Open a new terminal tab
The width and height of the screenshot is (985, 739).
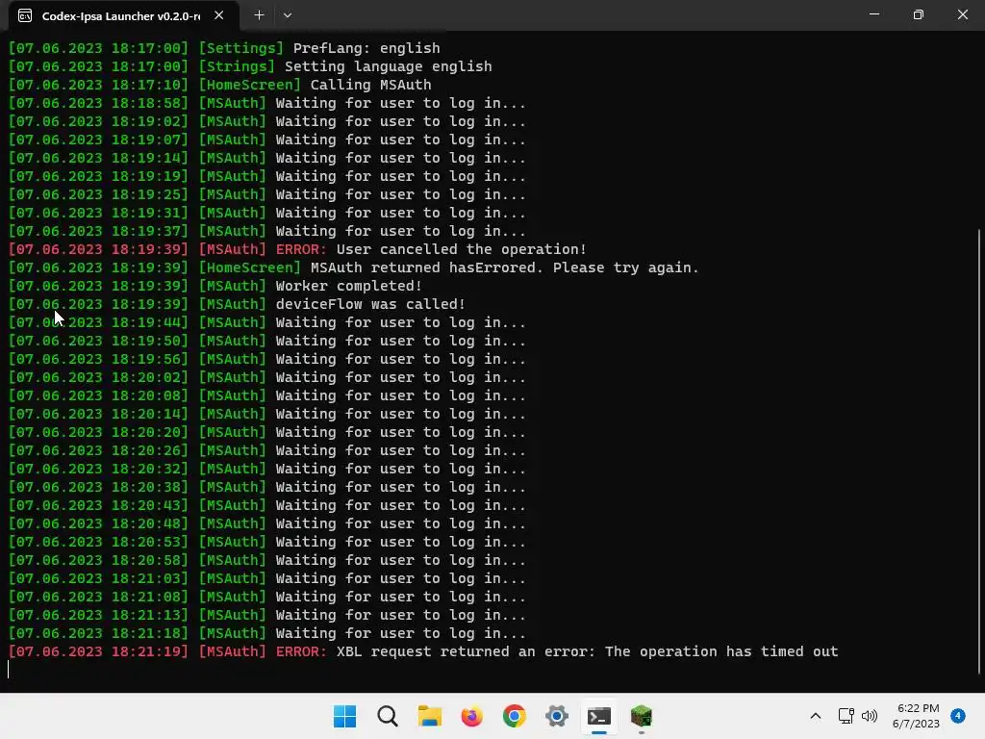(259, 15)
